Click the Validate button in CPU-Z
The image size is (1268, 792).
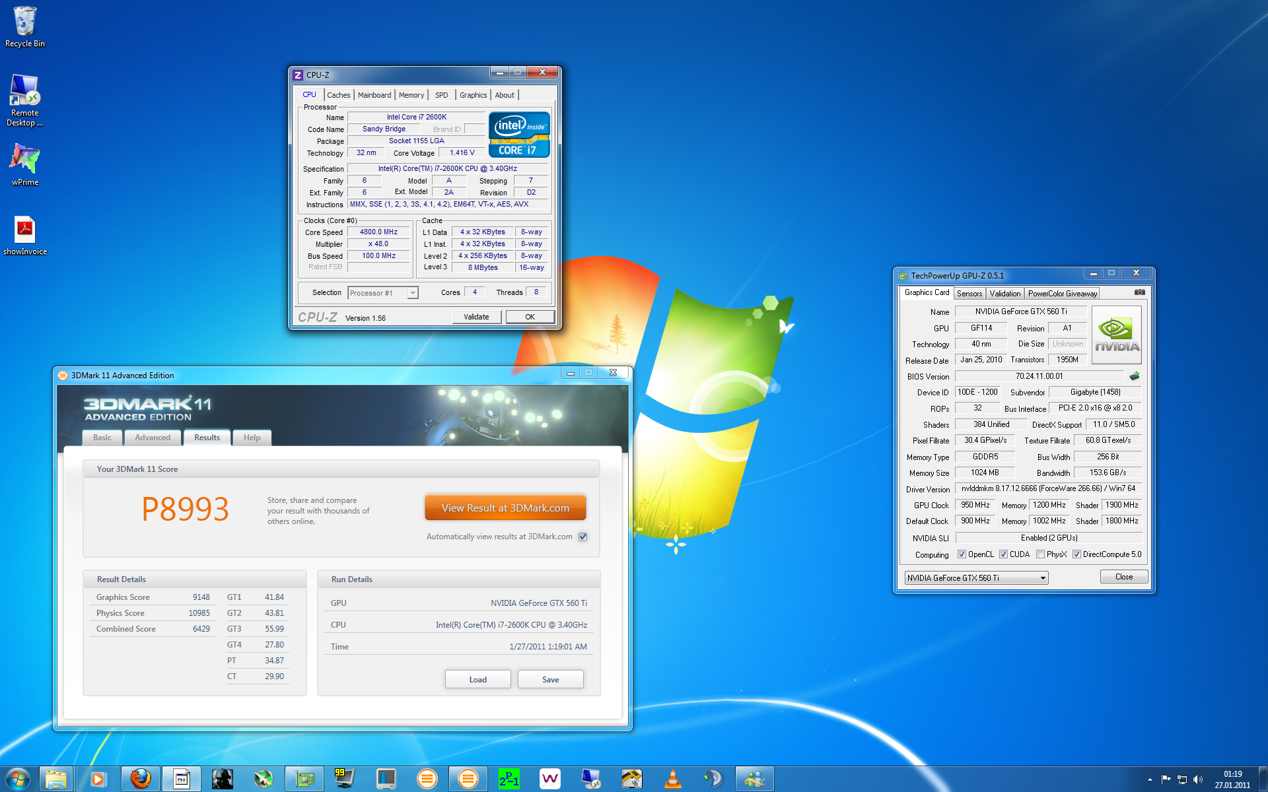click(476, 317)
